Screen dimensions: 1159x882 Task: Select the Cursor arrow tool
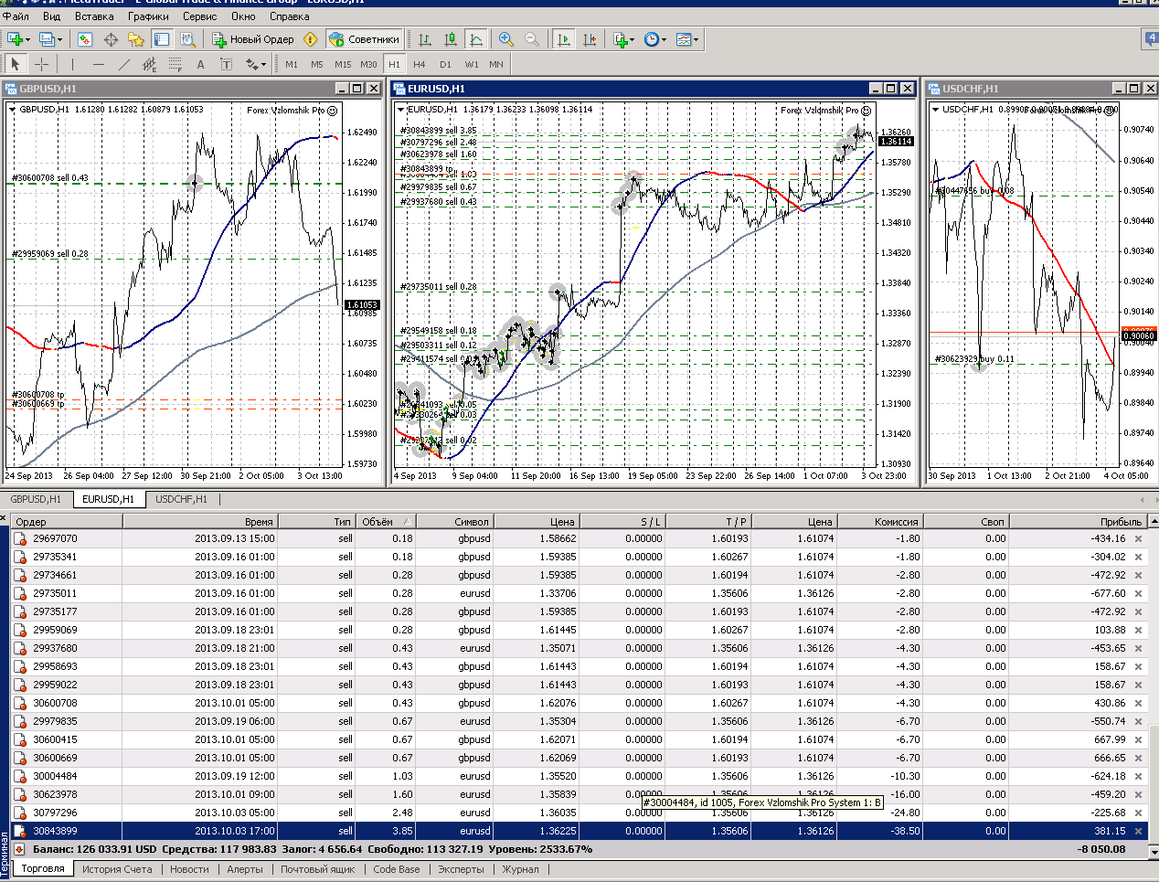16,64
